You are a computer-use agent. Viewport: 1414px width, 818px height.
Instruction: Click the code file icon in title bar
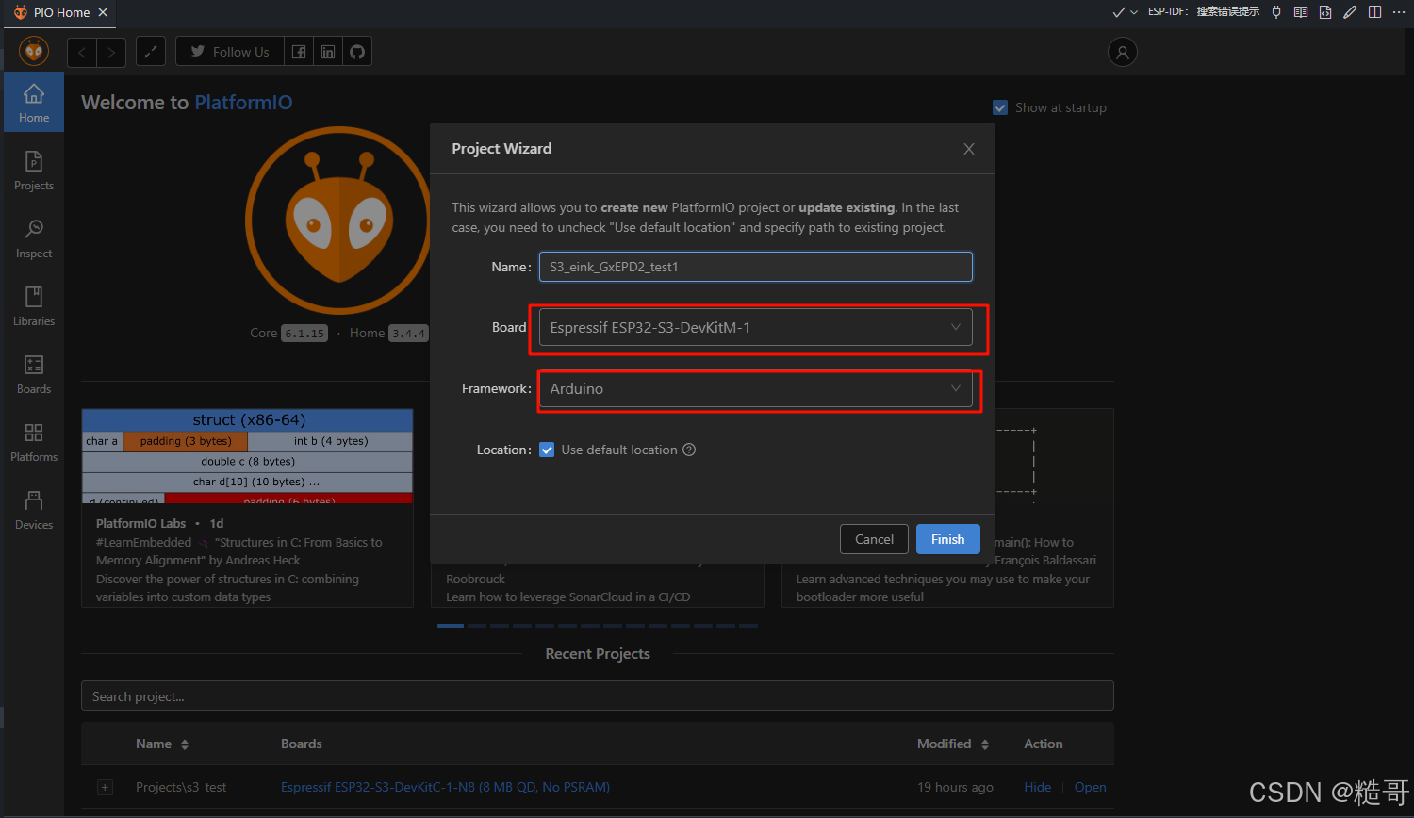1325,12
